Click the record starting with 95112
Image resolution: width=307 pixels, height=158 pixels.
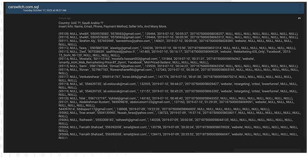pyautogui.click(x=177, y=48)
